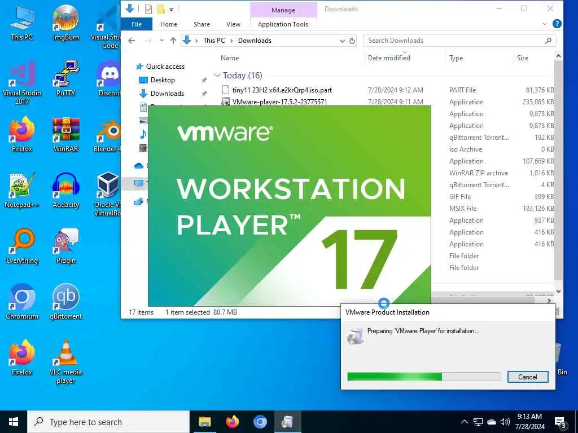Viewport: 578px width, 433px height.
Task: Expand the ribbon chevron
Action: (x=545, y=24)
